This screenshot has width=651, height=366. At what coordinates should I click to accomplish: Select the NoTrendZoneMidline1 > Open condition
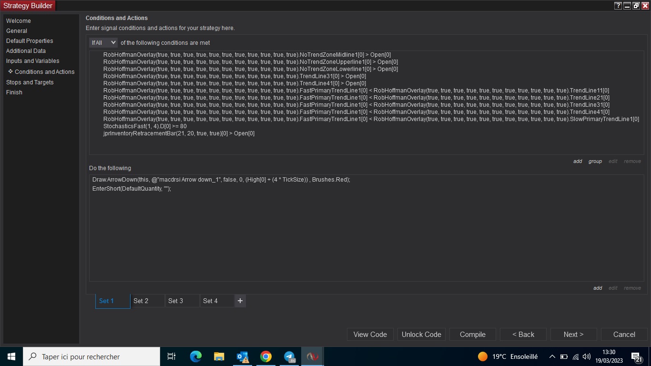click(x=247, y=55)
